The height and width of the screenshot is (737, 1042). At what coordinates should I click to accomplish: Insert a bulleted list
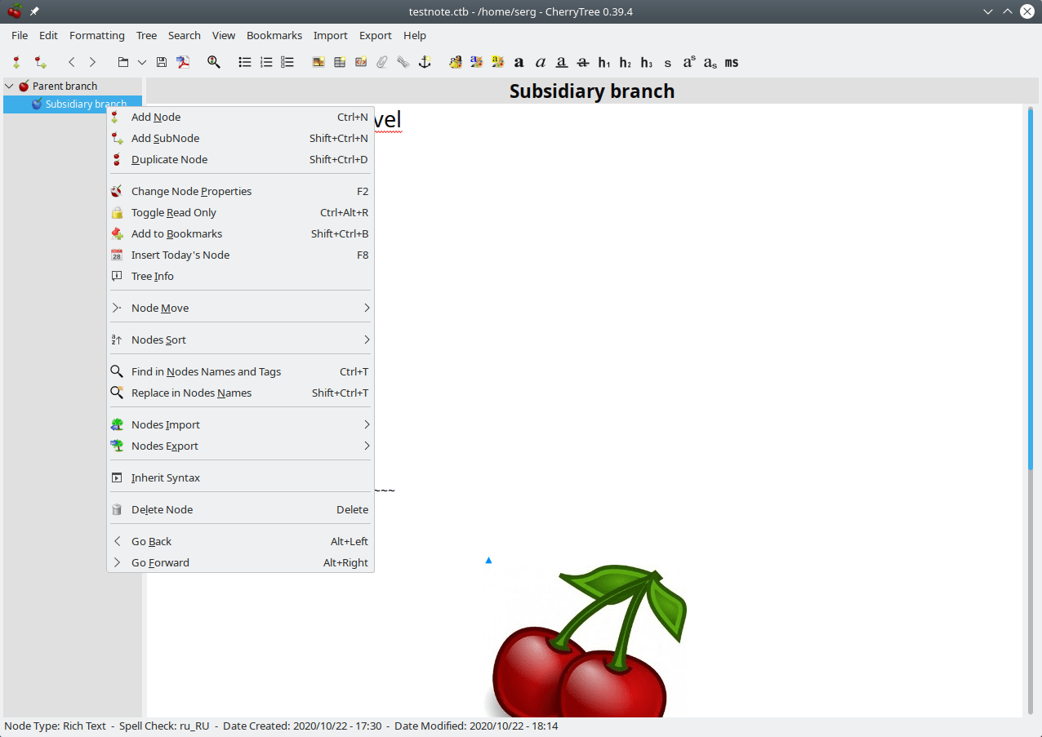[x=244, y=62]
